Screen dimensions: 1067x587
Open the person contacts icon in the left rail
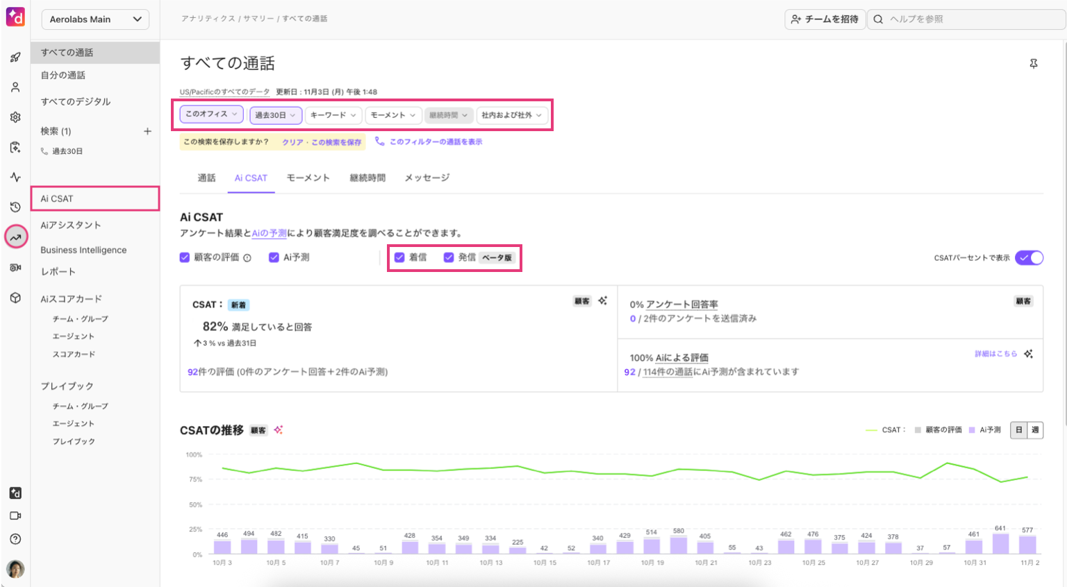[x=15, y=87]
